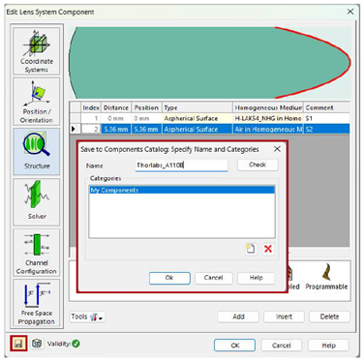
Task: Click the Name field with Thorlabs_A110B
Action: [182, 166]
